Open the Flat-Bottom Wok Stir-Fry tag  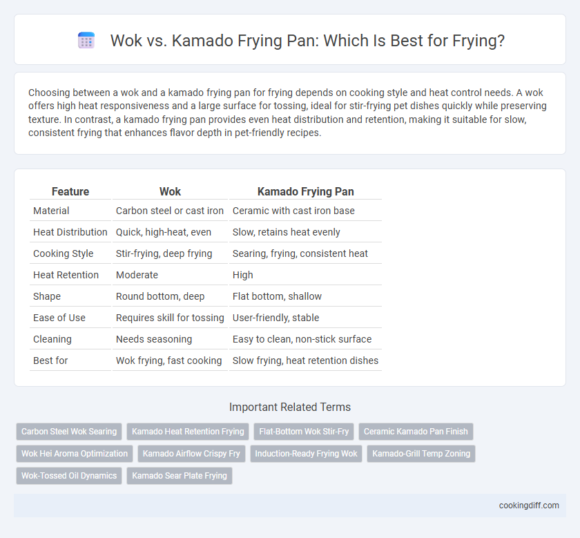click(304, 432)
